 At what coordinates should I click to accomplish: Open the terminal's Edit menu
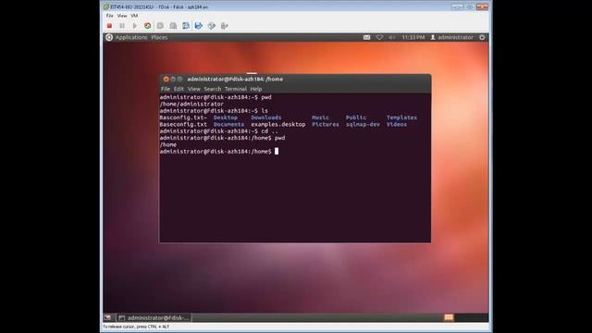click(x=179, y=89)
